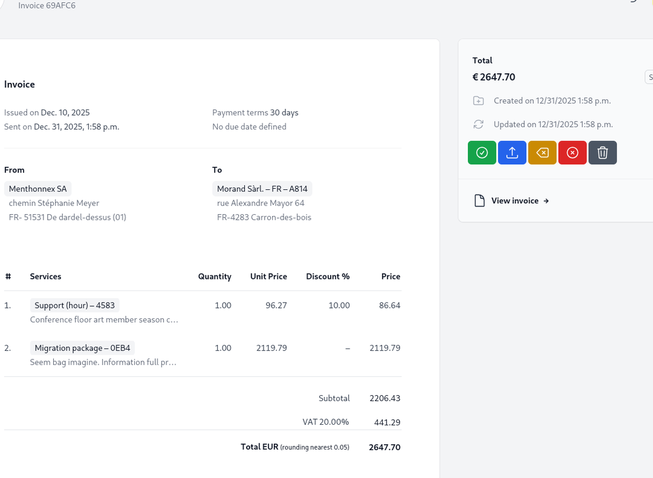This screenshot has width=653, height=478.
Task: Click the Invoice 69AFC6 breadcrumb title
Action: 46,5
